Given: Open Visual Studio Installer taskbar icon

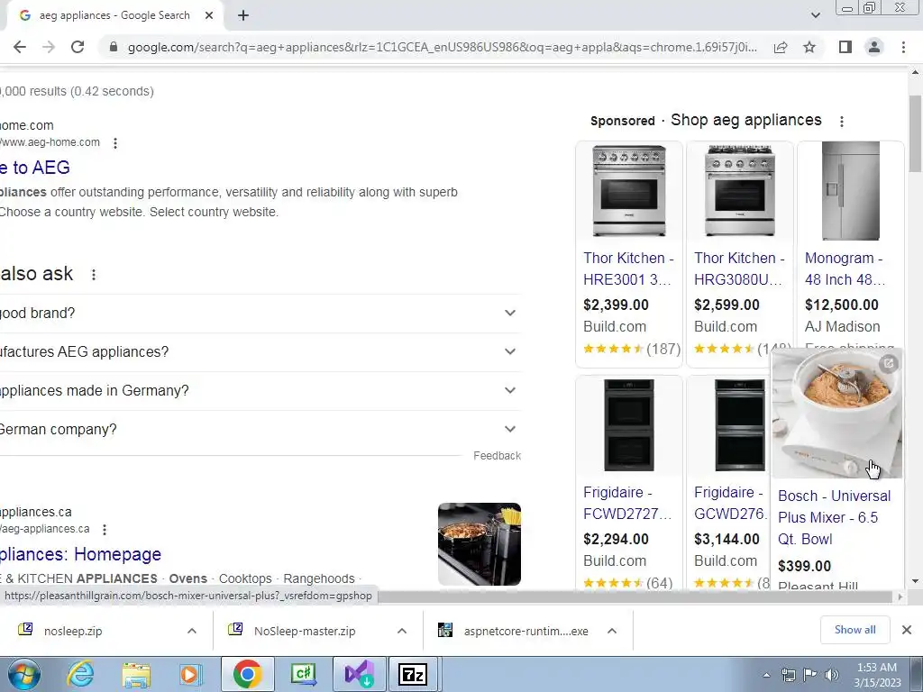Looking at the screenshot, I should (x=359, y=675).
